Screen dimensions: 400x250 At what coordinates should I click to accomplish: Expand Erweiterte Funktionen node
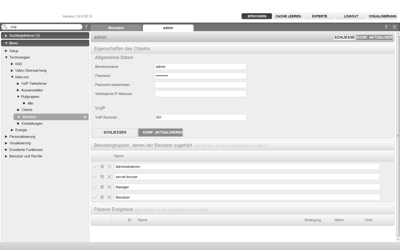[6, 150]
